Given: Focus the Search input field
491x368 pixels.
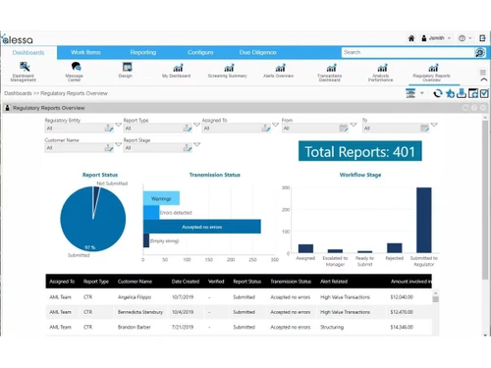Looking at the screenshot, I should [x=408, y=52].
